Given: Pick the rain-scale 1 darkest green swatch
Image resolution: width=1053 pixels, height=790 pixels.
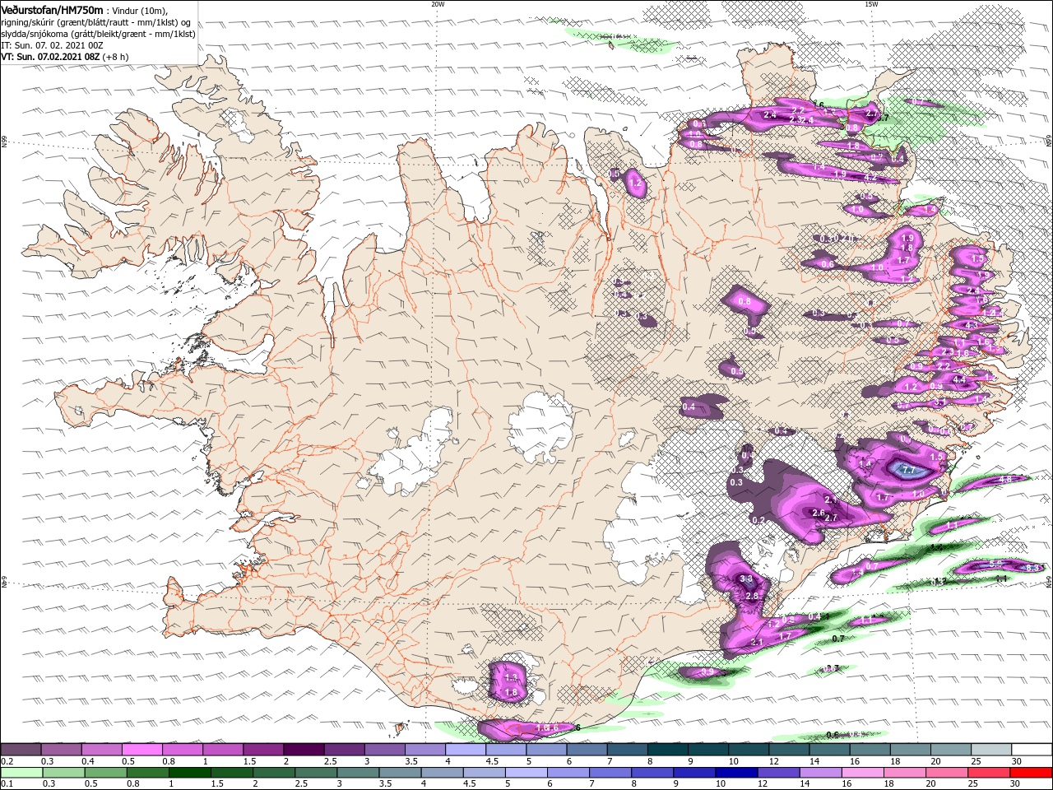Looking at the screenshot, I should click(189, 772).
